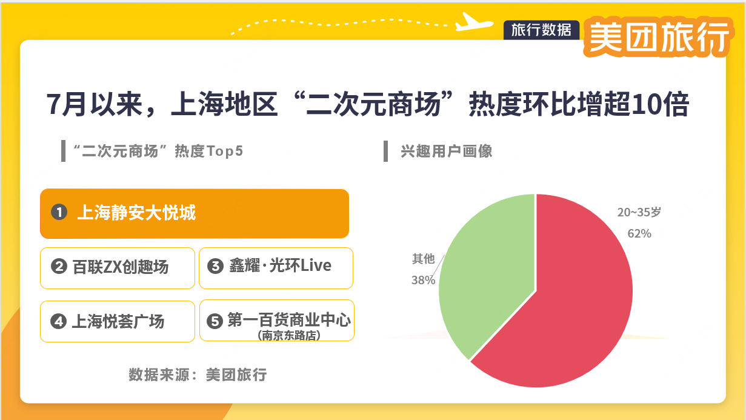Screen dimensions: 746x420
Task: Click the number 3 rank badge
Action: click(x=216, y=266)
